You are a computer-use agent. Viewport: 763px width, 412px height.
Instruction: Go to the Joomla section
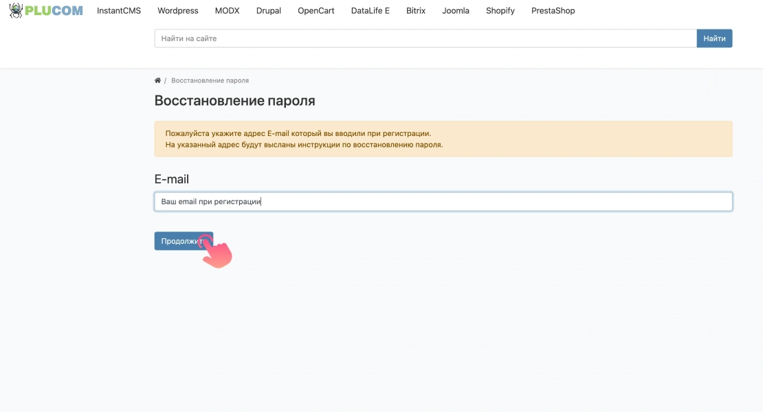456,11
